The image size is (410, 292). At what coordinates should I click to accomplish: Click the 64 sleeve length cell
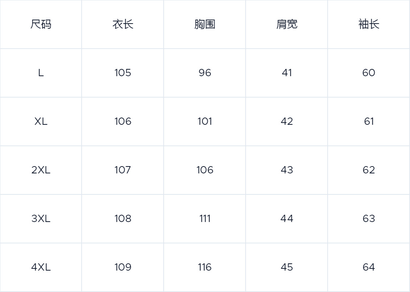(x=369, y=267)
